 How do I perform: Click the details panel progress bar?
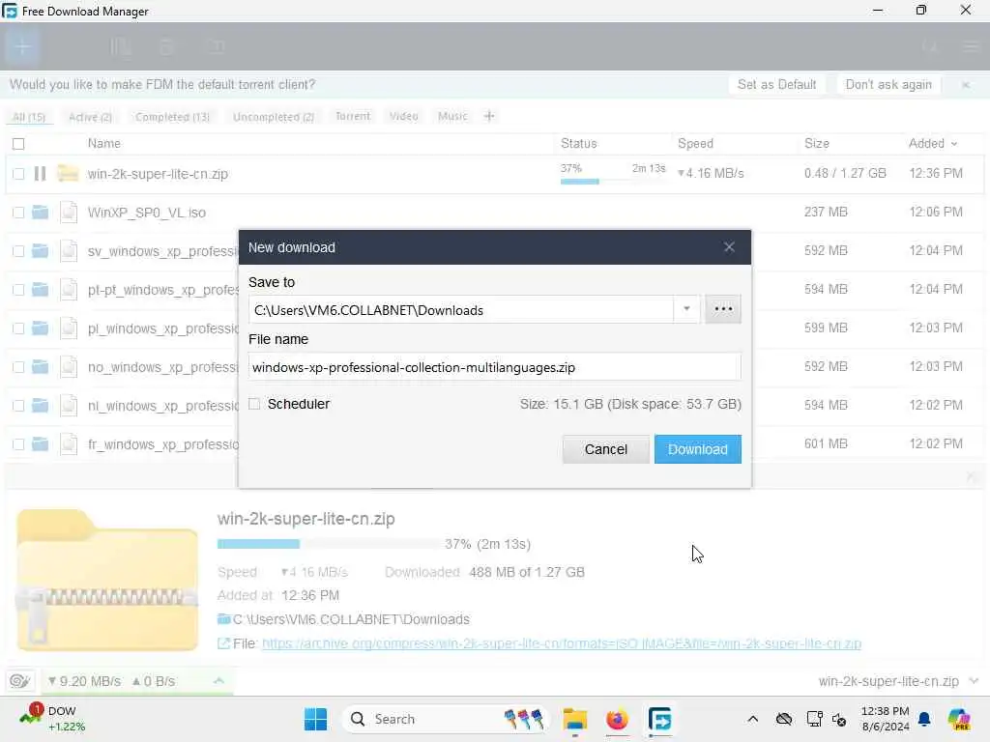coord(329,544)
